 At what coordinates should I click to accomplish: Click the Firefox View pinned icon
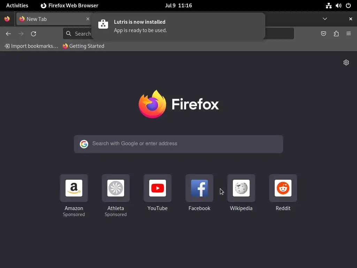pos(7,19)
